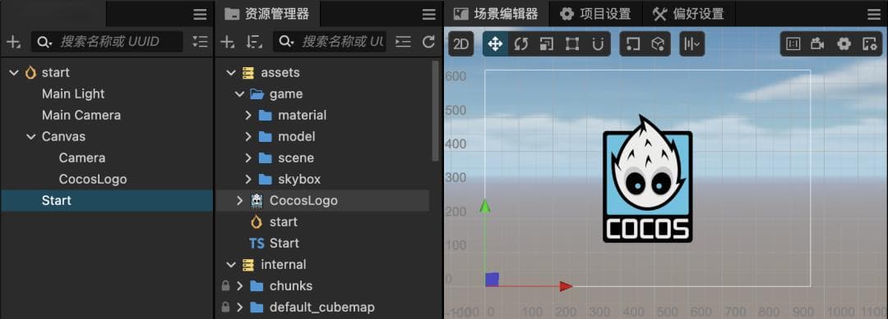Expand the model folder
Viewport: 888px width, 319px height.
tap(248, 137)
